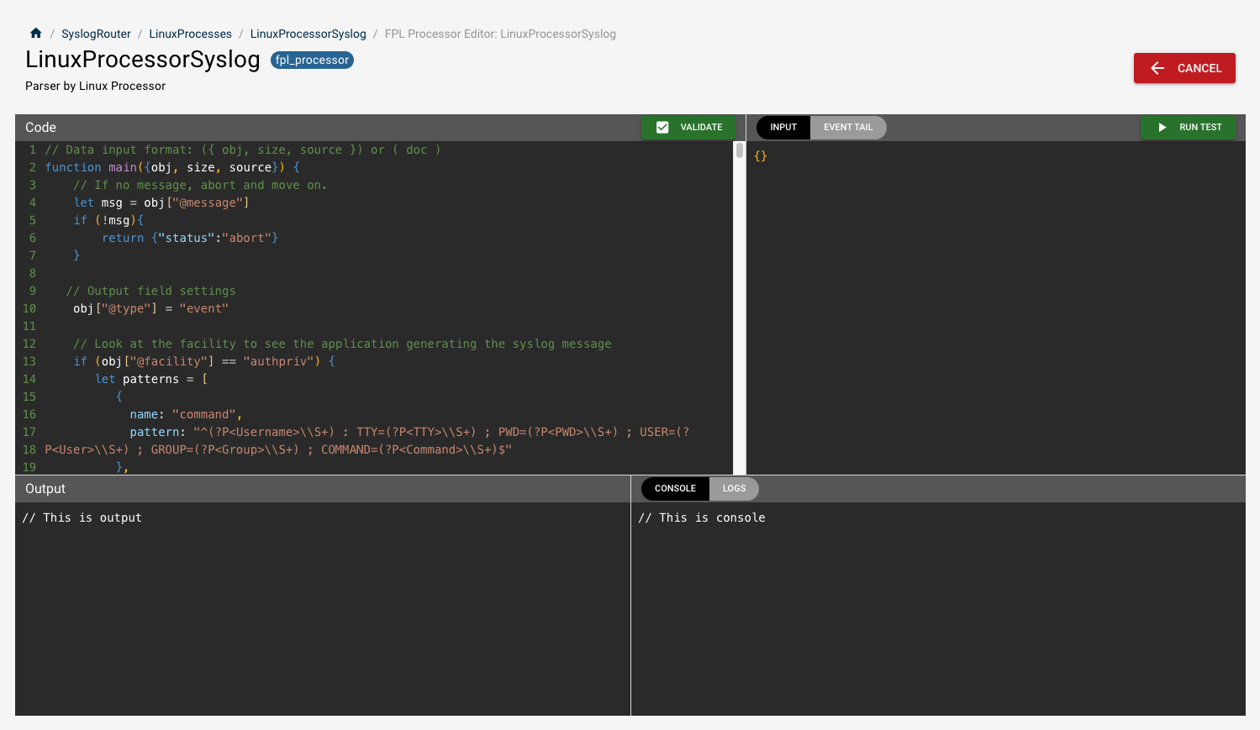
Task: Open SyslogRouter breadcrumb link
Action: 96,34
